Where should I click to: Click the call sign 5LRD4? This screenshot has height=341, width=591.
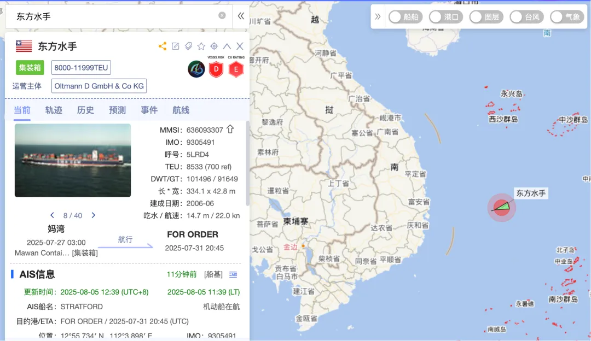[198, 154]
